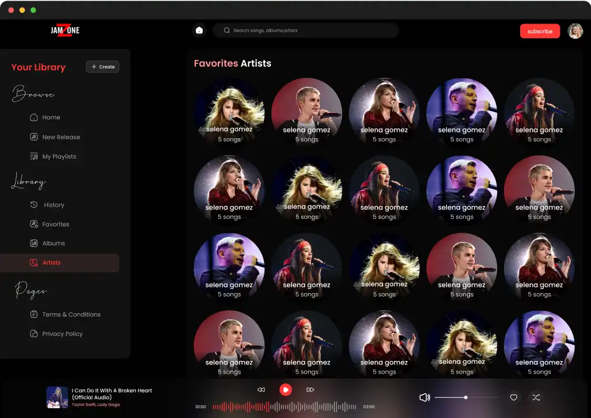Click the Albums sidebar icon
The height and width of the screenshot is (418, 591).
point(33,244)
